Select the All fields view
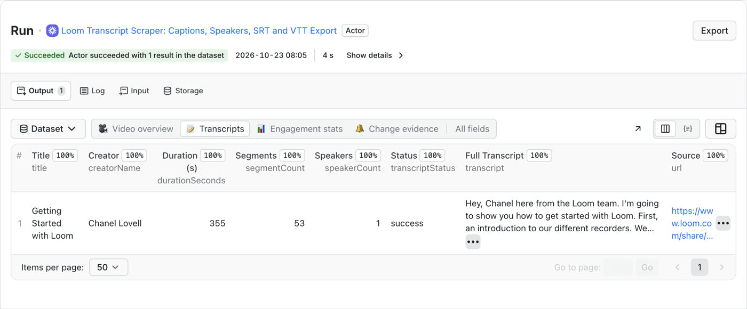747x309 pixels. coord(472,129)
